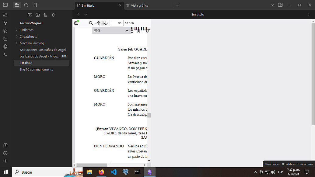The height and width of the screenshot is (177, 315).
Task: Open the terminal icon in the ribbon
Action: [x=5, y=54]
